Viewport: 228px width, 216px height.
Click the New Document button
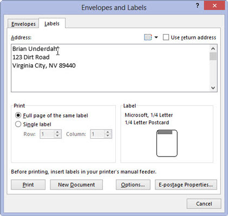[x=76, y=185]
